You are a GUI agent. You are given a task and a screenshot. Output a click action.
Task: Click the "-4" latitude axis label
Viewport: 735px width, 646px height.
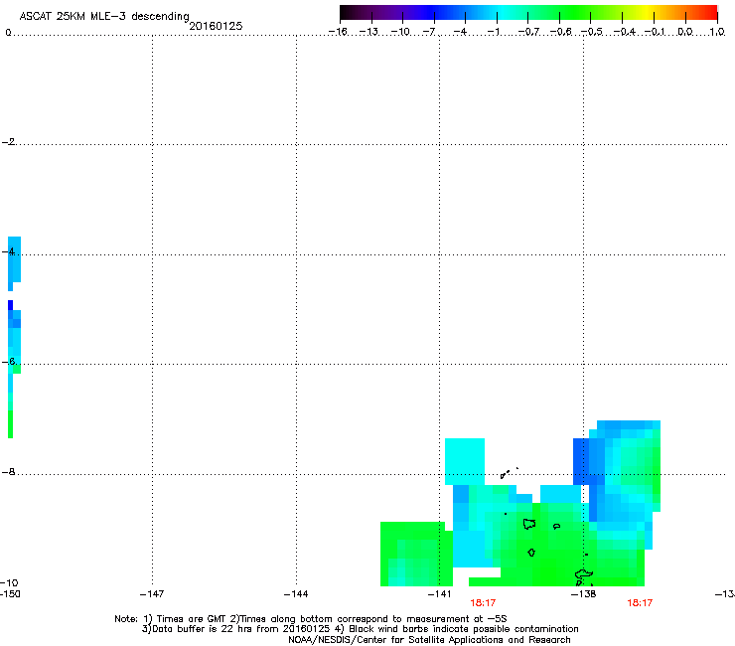[x=8, y=251]
